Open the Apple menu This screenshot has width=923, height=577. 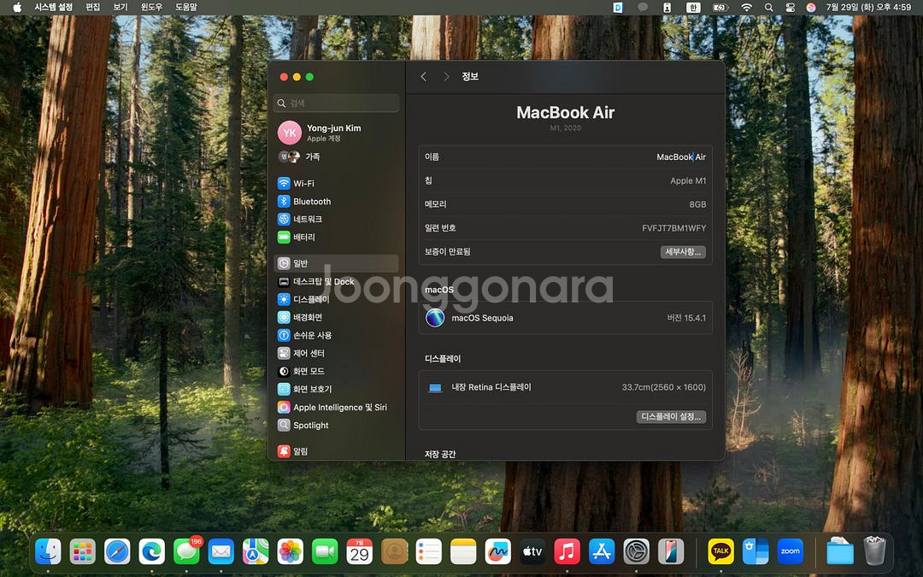[16, 7]
